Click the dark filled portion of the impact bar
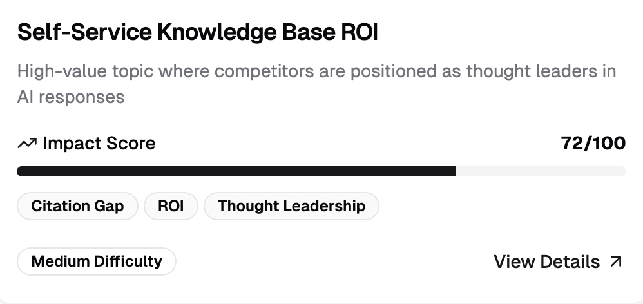643x304 pixels. coord(236,171)
